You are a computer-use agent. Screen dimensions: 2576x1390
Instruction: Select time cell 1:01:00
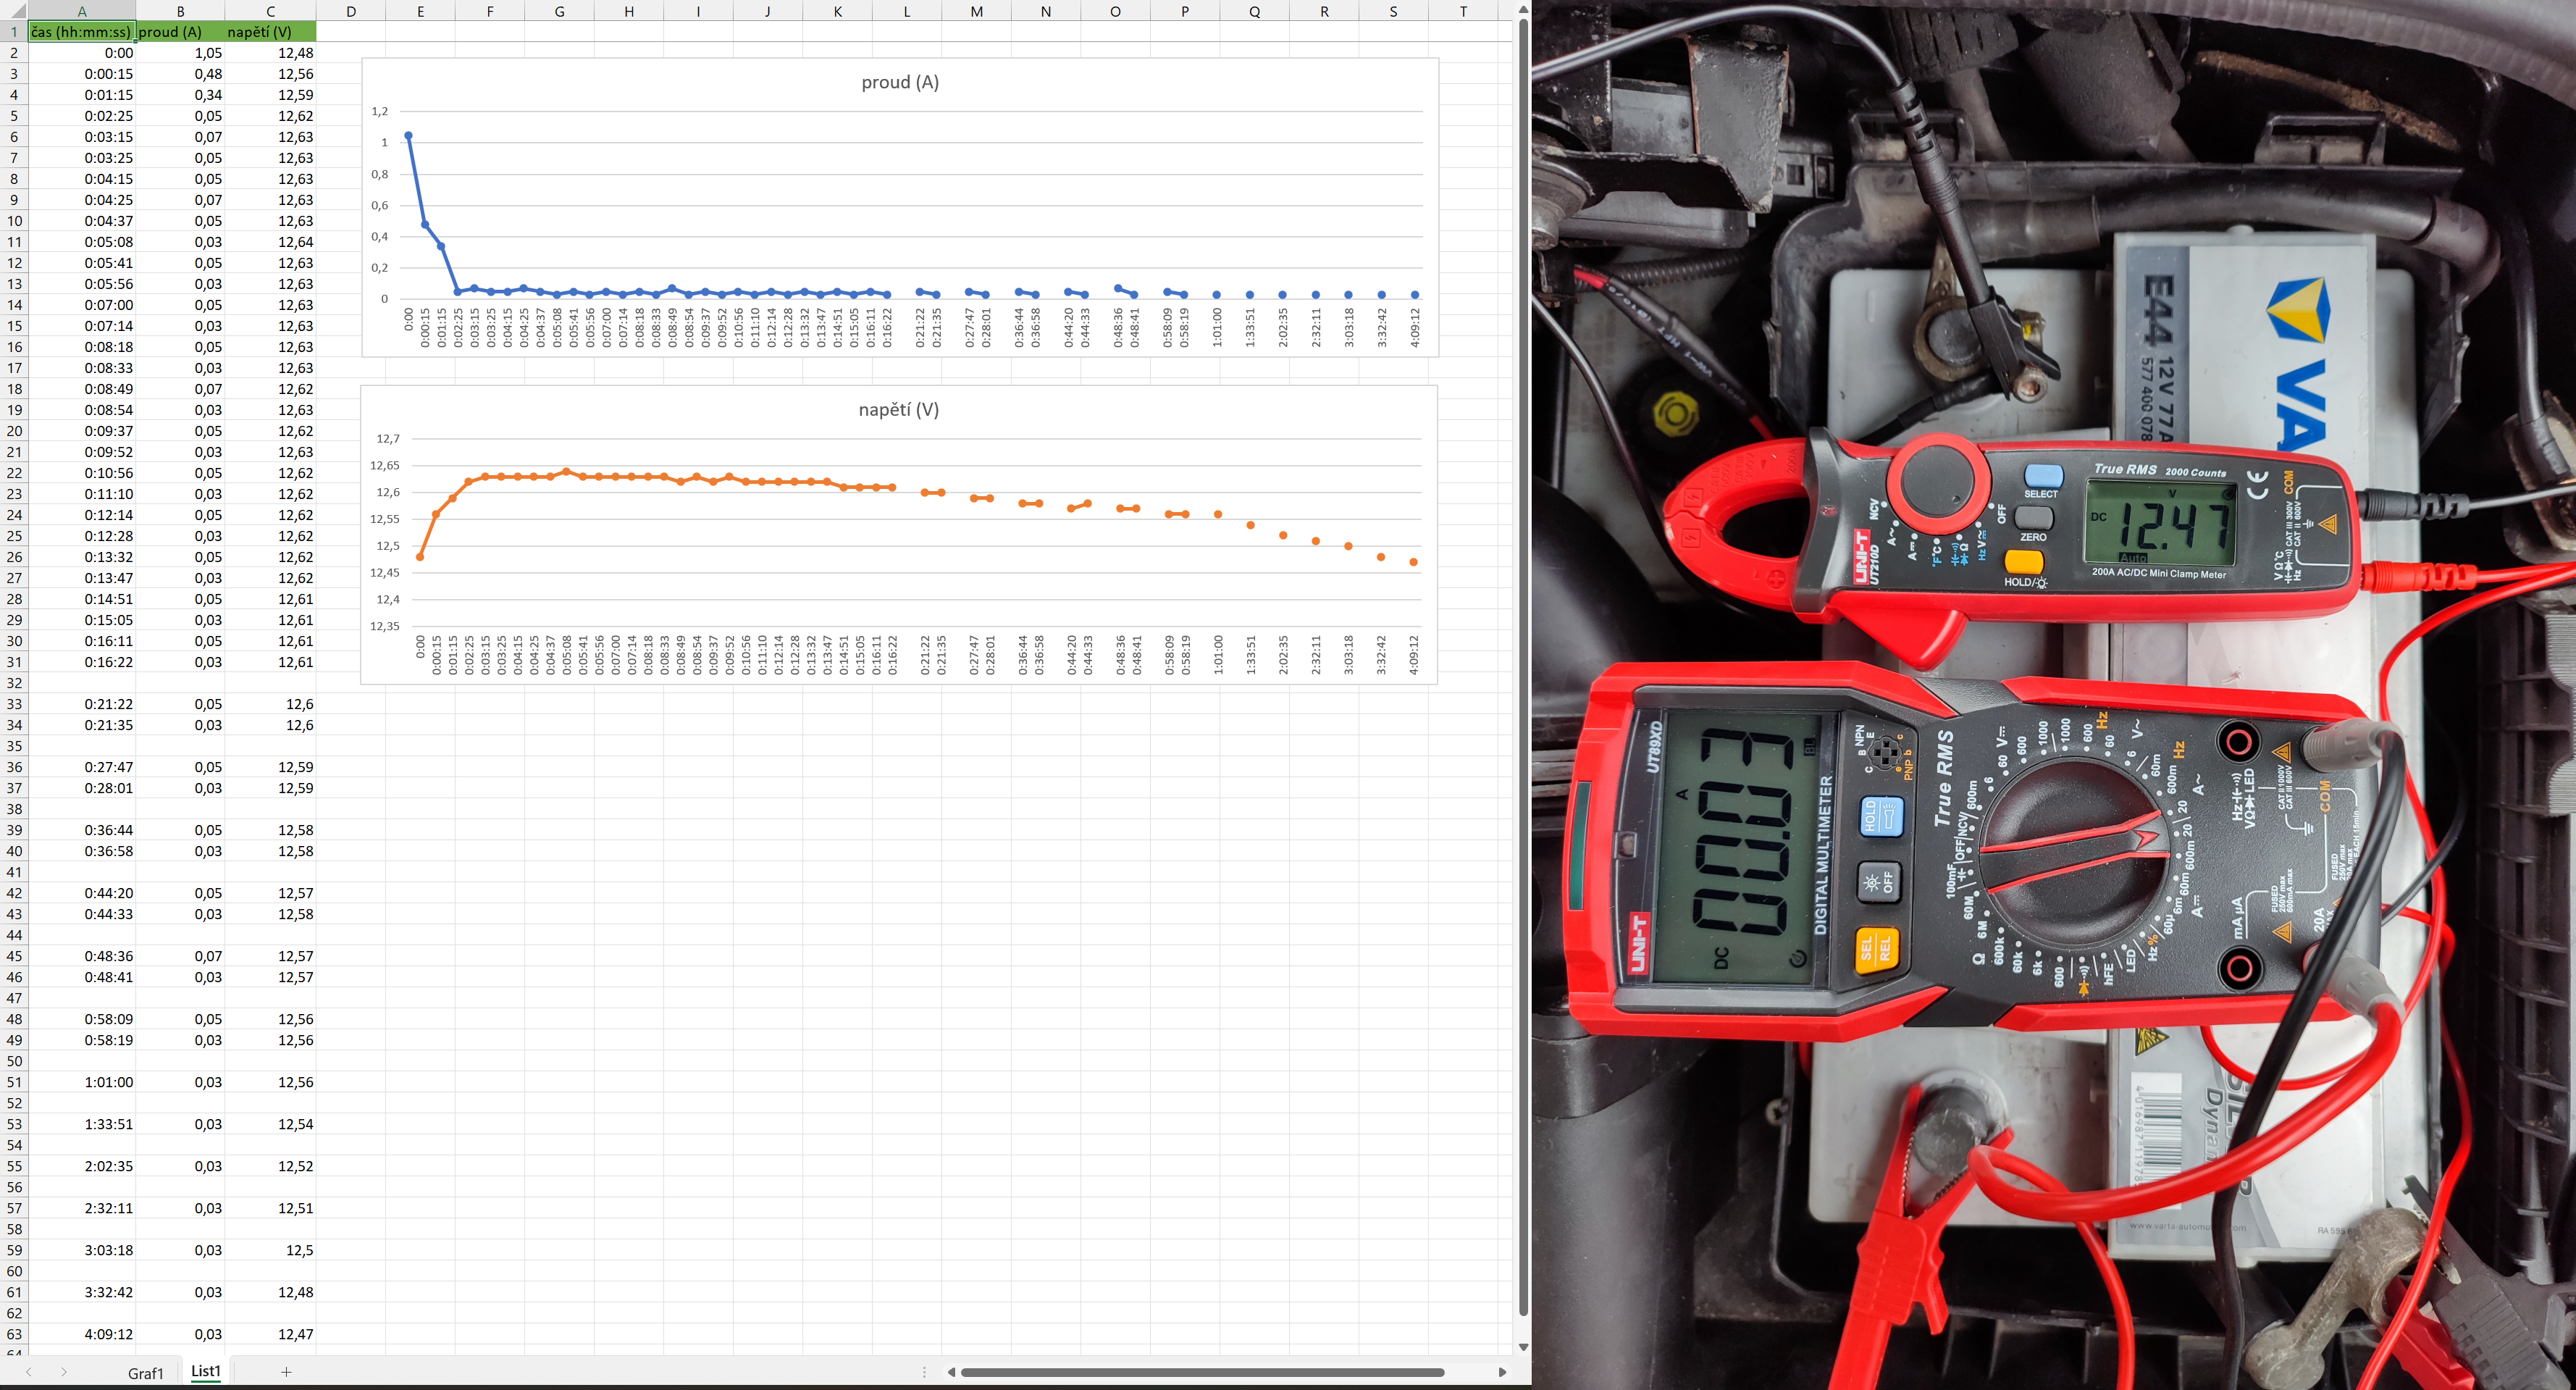point(82,1082)
